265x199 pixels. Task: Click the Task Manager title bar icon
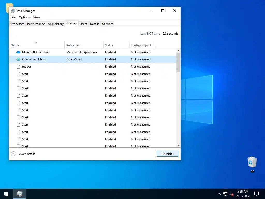coord(13,11)
